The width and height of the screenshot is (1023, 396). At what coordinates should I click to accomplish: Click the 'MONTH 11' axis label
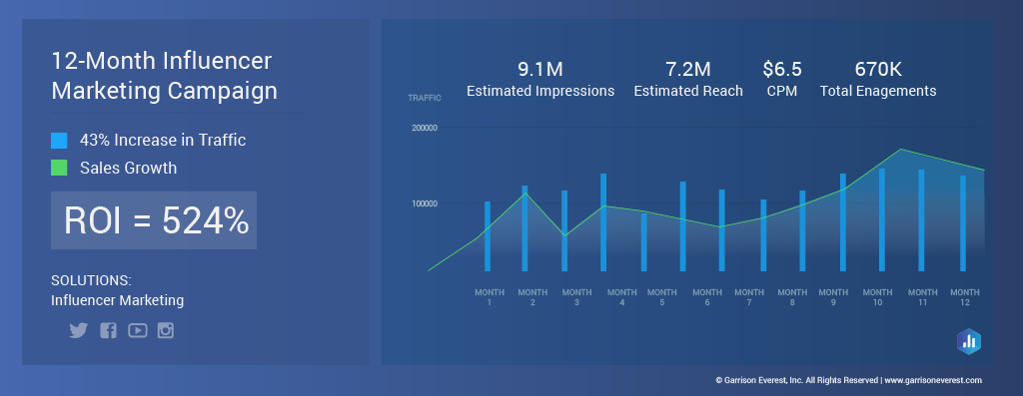(x=922, y=297)
